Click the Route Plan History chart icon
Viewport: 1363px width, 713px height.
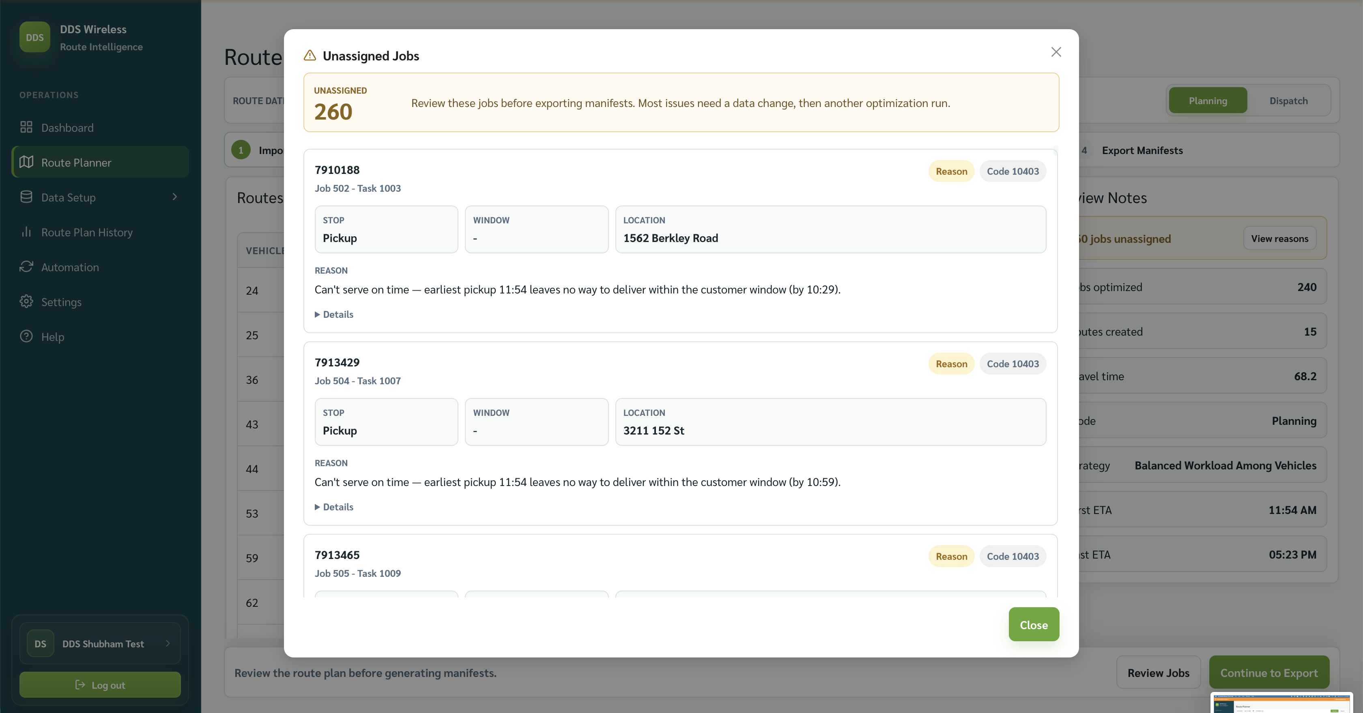pos(26,232)
